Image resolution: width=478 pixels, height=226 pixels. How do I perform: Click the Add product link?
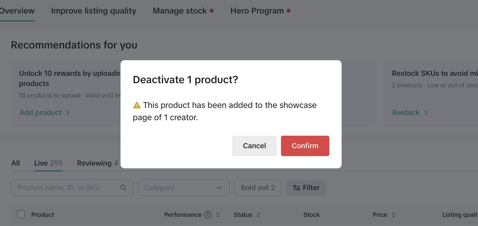pos(41,113)
